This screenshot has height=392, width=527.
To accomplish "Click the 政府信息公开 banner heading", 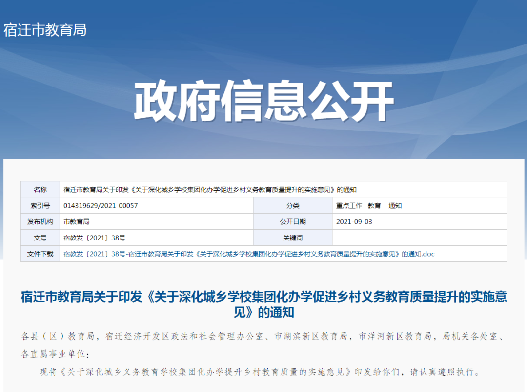I will point(264,101).
